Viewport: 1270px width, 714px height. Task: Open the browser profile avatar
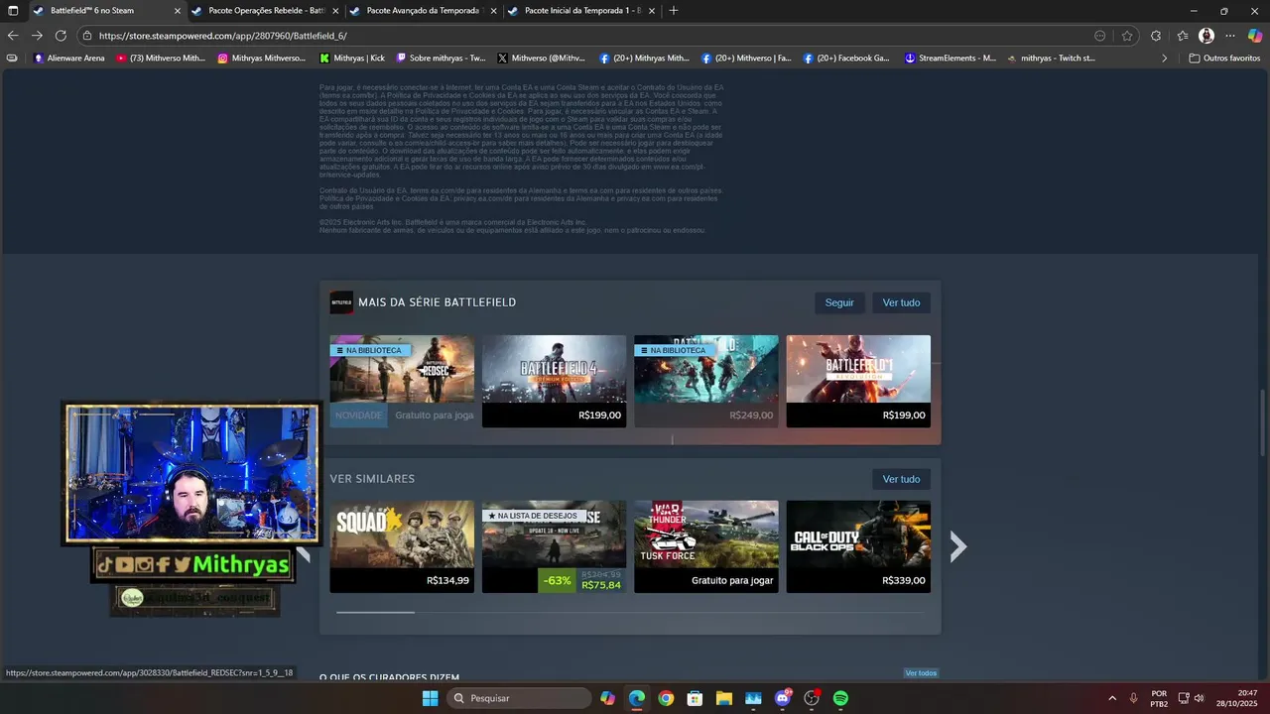point(1206,36)
